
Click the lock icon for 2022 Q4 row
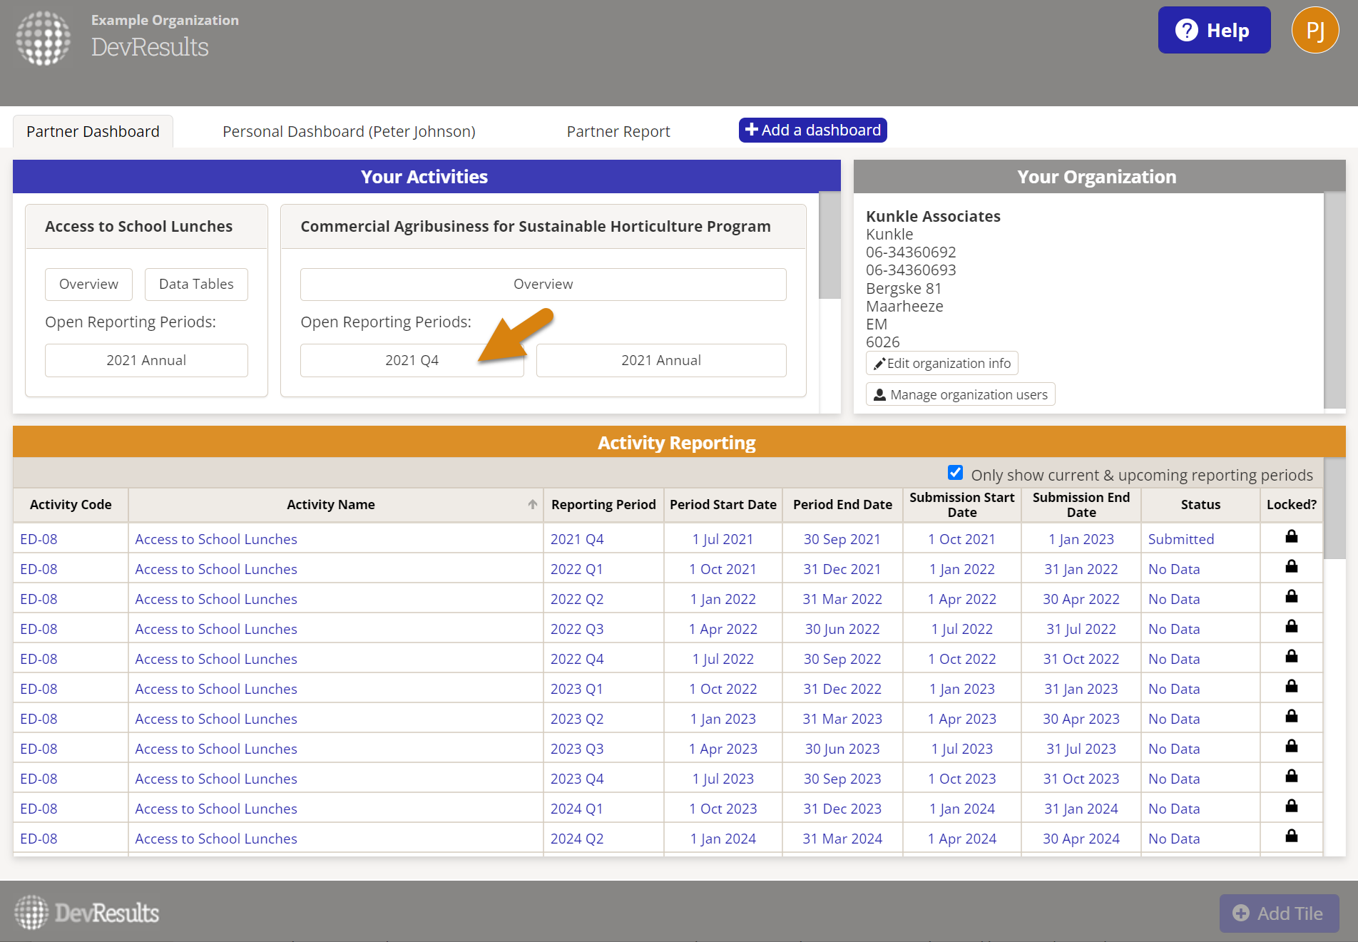pyautogui.click(x=1291, y=657)
